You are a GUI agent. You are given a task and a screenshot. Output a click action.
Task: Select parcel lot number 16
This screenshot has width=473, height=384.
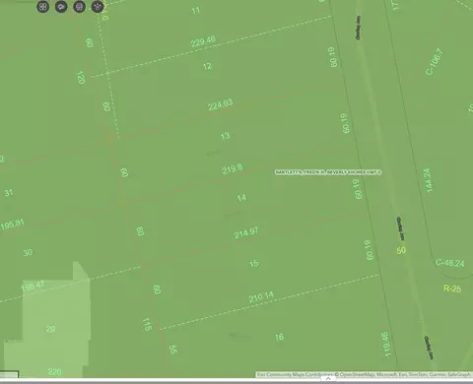pos(279,337)
